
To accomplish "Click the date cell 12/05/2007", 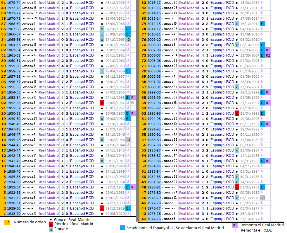I will point(250,55).
